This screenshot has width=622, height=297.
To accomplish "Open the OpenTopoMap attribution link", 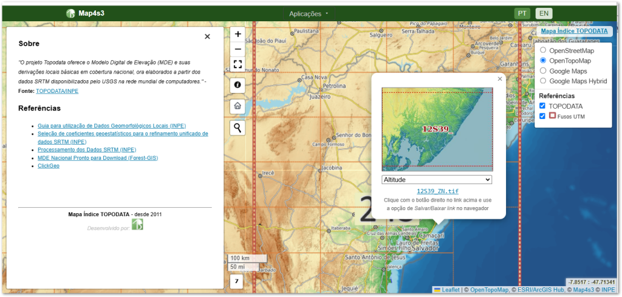I will [x=489, y=290].
